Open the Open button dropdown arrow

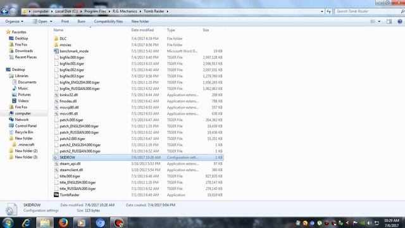[x=51, y=22]
